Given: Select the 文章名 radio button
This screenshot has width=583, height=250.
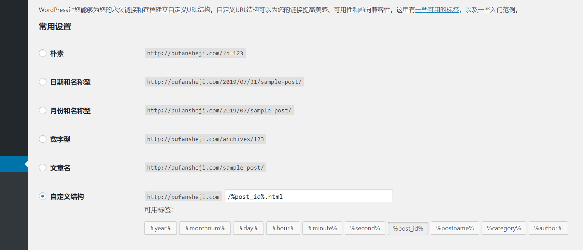Looking at the screenshot, I should (43, 168).
